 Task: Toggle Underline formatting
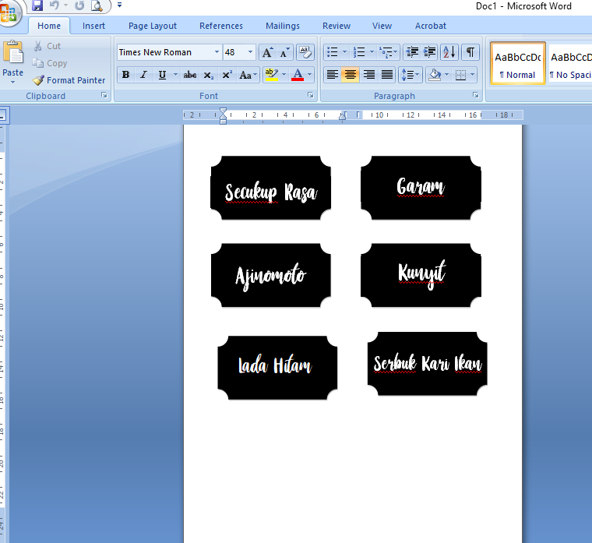(162, 75)
